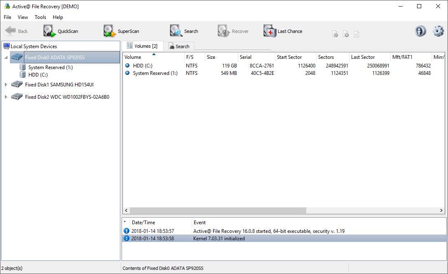Image resolution: width=448 pixels, height=274 pixels.
Task: Open the File menu
Action: pos(7,17)
